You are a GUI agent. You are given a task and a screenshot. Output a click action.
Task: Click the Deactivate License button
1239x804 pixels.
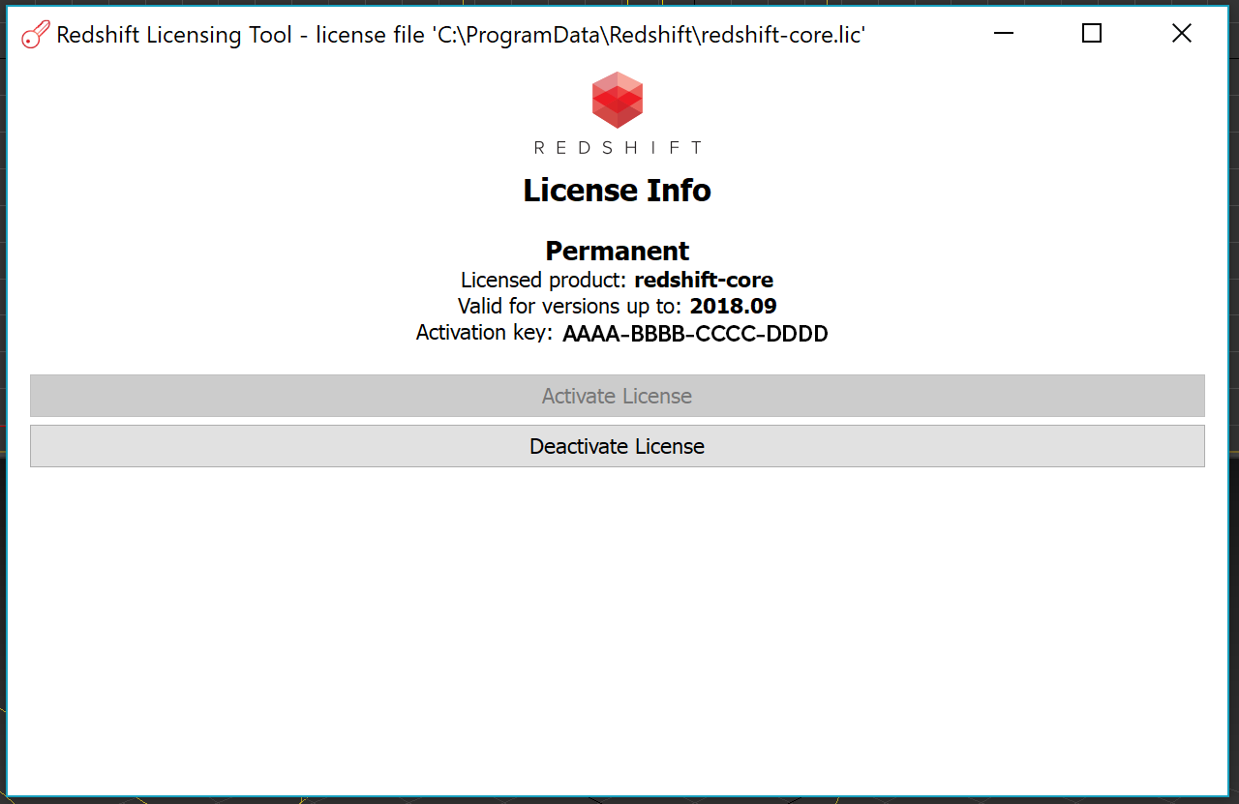pos(618,446)
